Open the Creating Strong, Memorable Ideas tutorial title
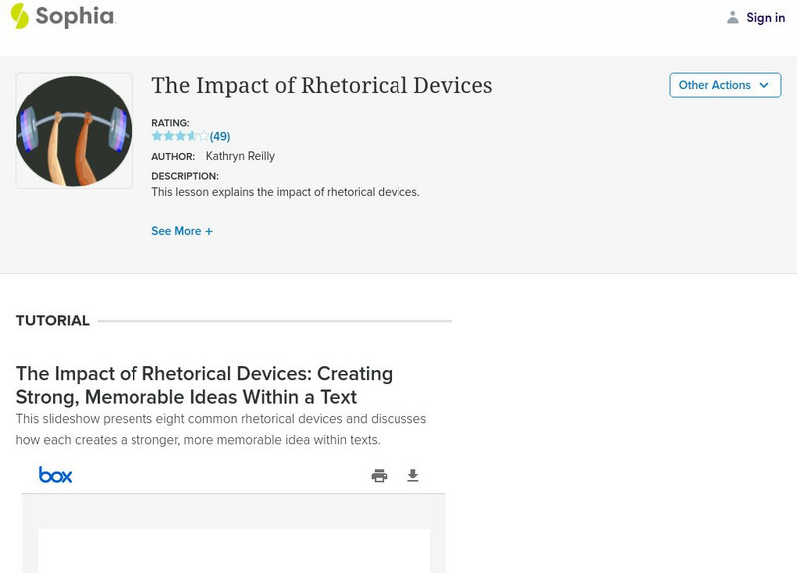The width and height of the screenshot is (797, 573). (x=204, y=385)
